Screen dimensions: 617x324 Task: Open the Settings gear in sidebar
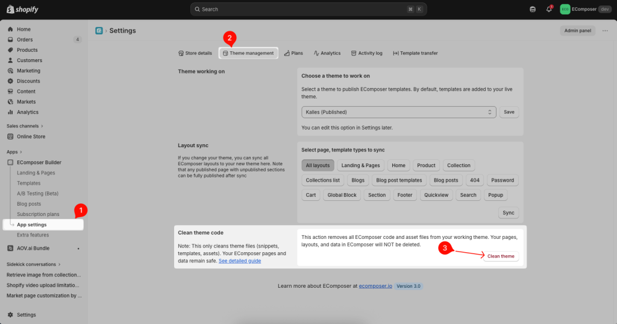10,314
